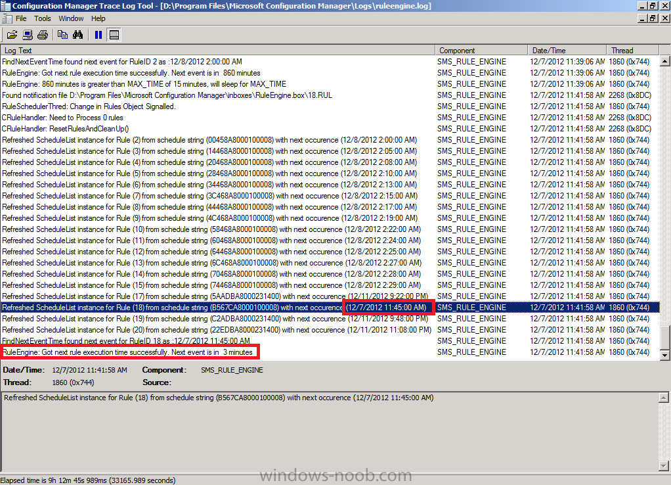This screenshot has height=485, width=671.
Task: Toggle the Show details pane toolbar button
Action: click(114, 35)
